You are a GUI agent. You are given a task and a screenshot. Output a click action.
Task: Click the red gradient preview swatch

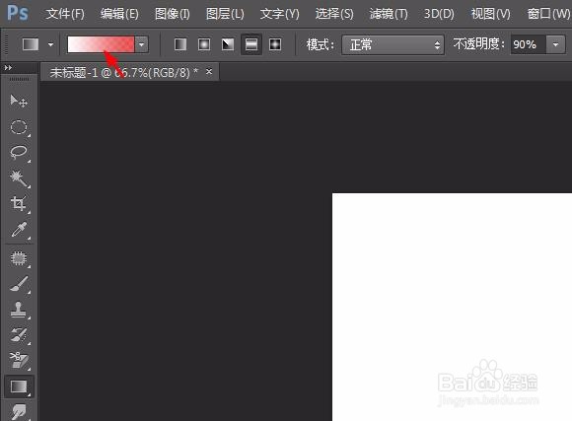pos(101,44)
